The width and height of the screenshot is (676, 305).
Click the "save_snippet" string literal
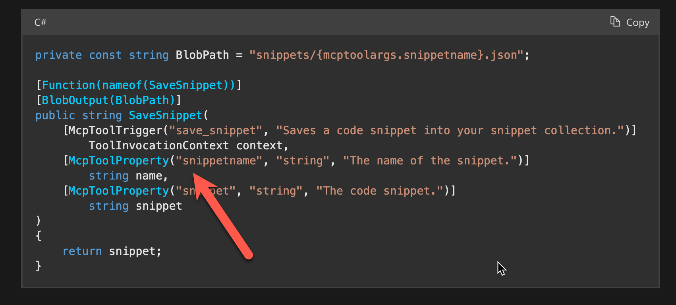(x=216, y=130)
